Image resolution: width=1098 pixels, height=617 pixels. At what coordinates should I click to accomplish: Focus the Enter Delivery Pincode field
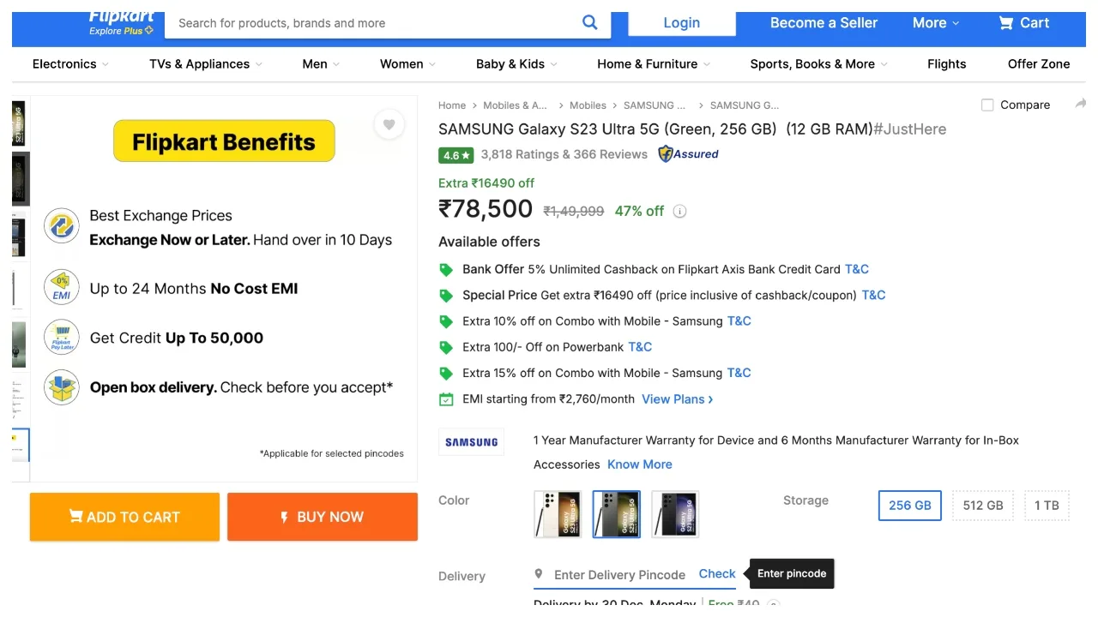[x=619, y=575]
